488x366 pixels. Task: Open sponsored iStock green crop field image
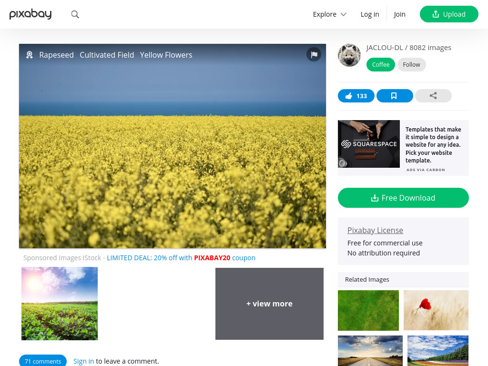(60, 304)
